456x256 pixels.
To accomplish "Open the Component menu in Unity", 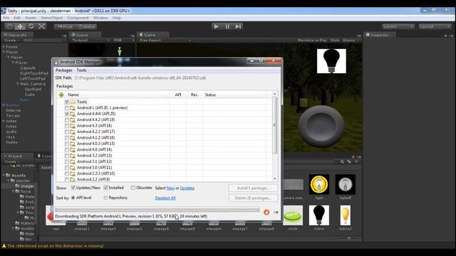I will point(78,18).
